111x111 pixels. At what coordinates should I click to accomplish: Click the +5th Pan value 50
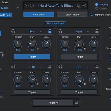pyautogui.click(x=32, y=86)
